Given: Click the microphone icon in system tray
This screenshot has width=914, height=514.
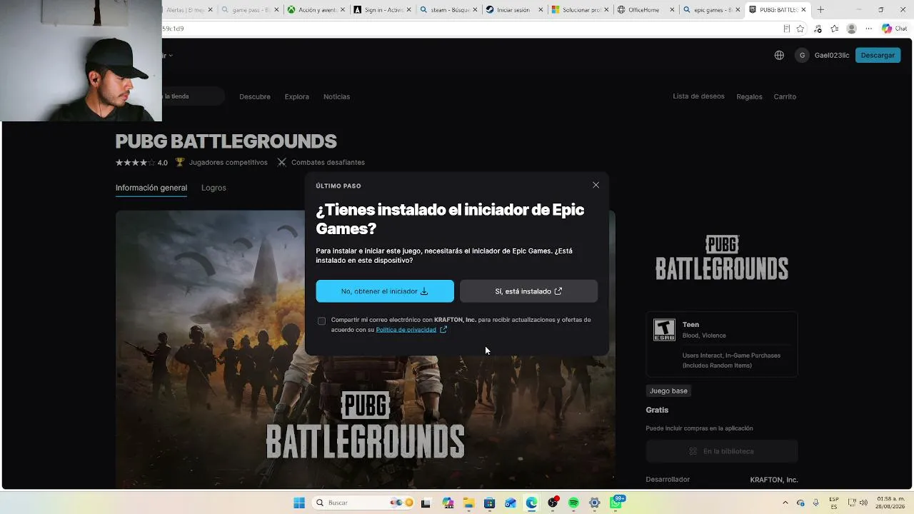Looking at the screenshot, I should click(x=815, y=503).
